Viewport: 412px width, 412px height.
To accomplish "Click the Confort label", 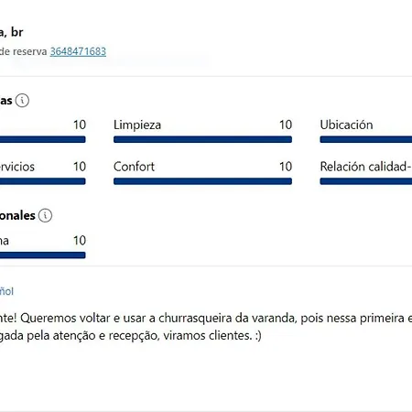I will pyautogui.click(x=134, y=167).
